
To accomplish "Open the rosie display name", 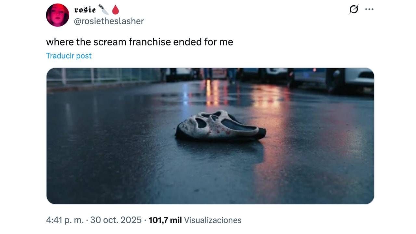I will (x=85, y=10).
